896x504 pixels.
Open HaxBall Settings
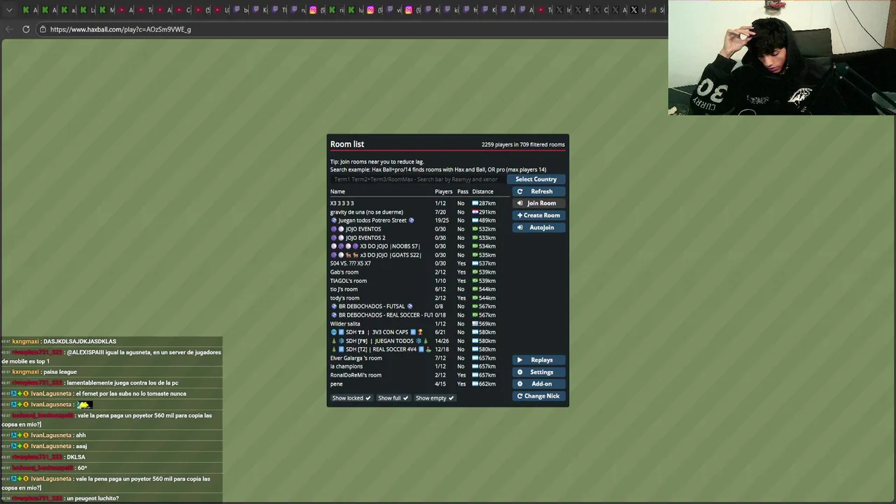pyautogui.click(x=538, y=372)
